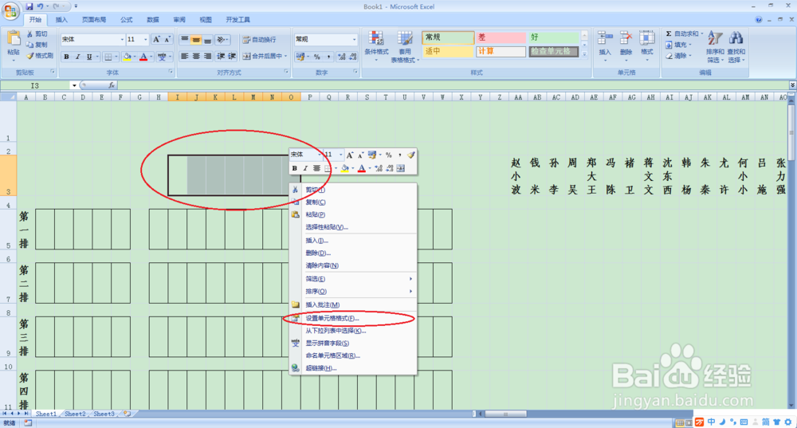Viewport: 797px width, 428px height.
Task: Click Bold in the mini toolbar
Action: (x=294, y=168)
